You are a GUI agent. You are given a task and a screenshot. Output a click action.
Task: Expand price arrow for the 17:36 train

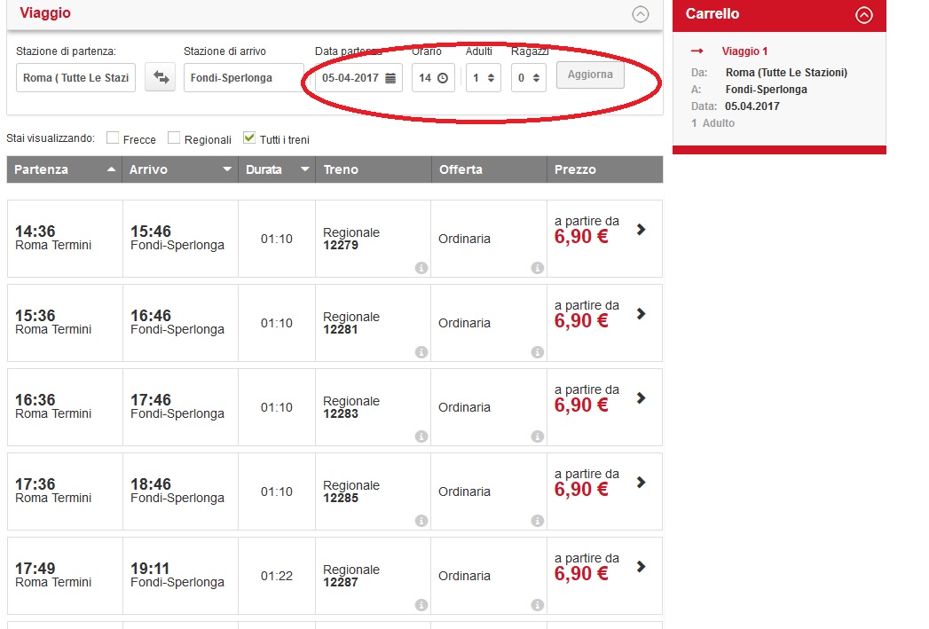(x=641, y=483)
